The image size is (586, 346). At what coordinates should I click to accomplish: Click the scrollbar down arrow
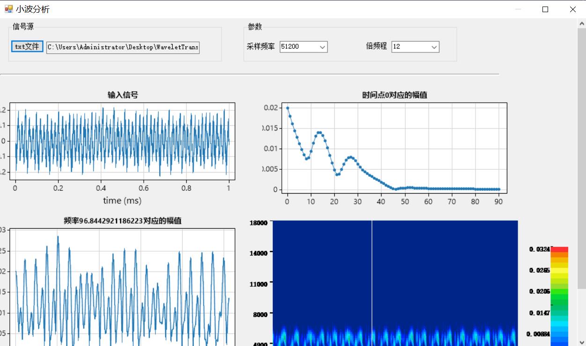(582, 342)
